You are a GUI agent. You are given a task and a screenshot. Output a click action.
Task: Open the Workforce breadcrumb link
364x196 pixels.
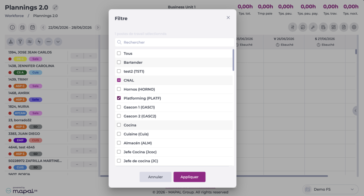point(14,16)
